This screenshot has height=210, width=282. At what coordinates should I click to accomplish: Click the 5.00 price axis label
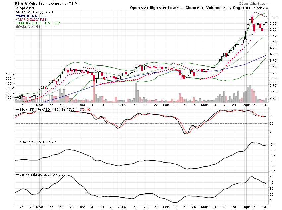(x=273, y=30)
